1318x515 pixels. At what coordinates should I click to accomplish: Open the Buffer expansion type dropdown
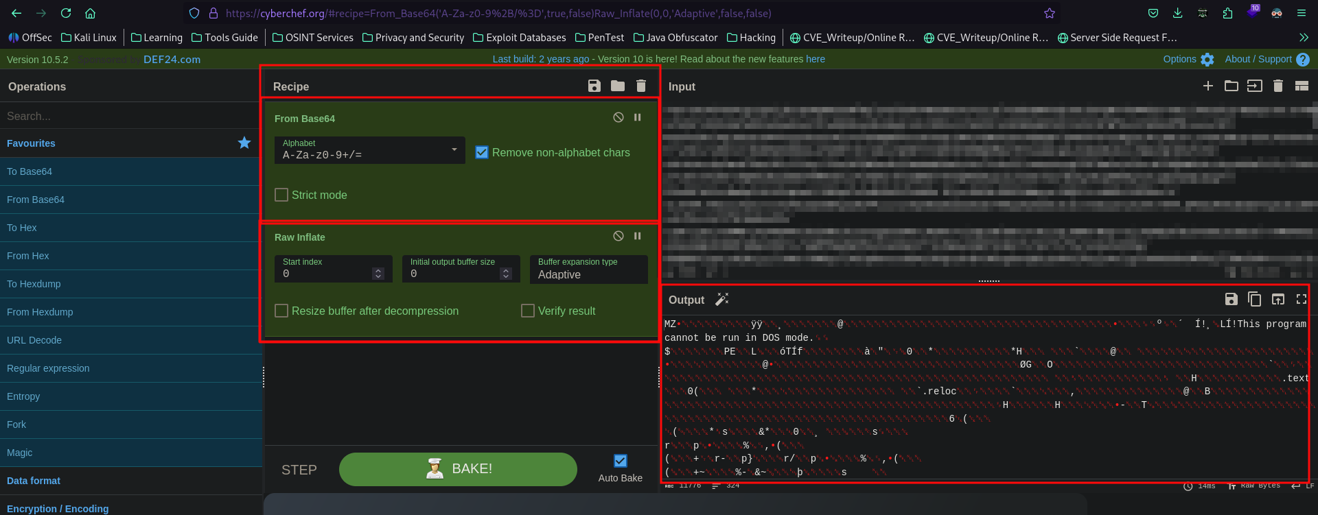click(588, 270)
